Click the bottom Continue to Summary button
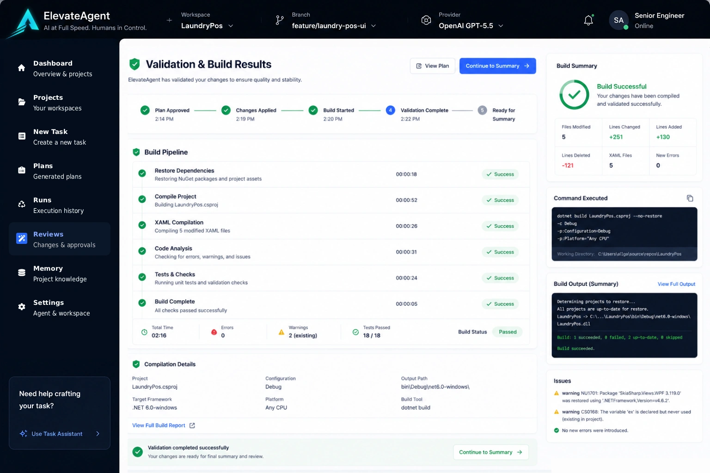Image resolution: width=710 pixels, height=473 pixels. click(x=491, y=452)
